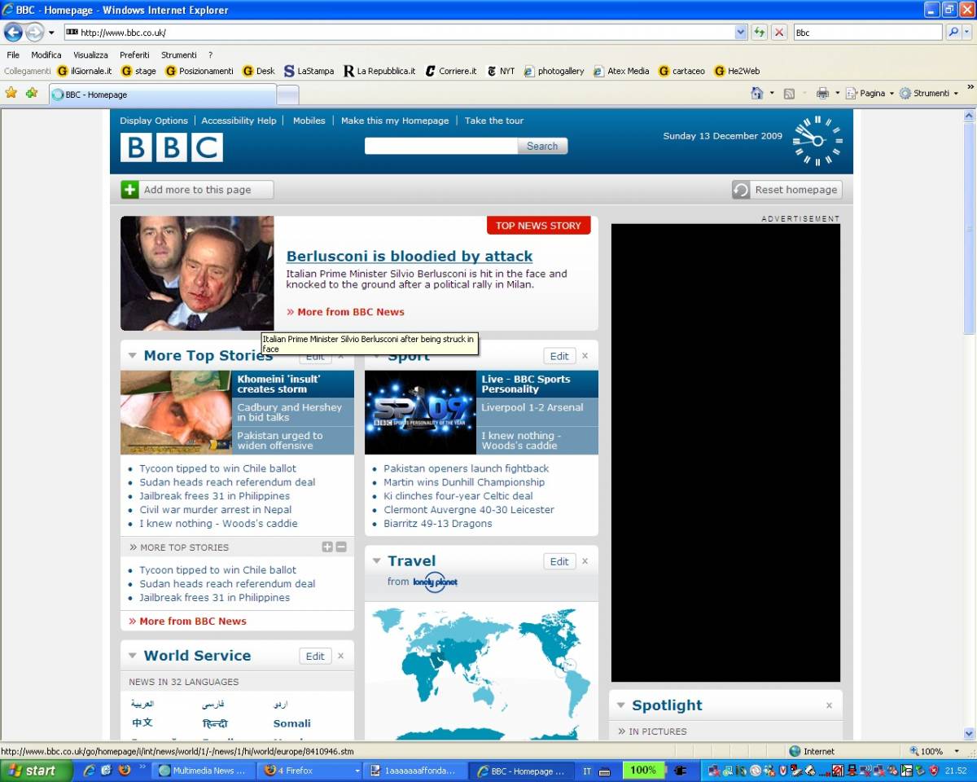The height and width of the screenshot is (782, 977).
Task: Click Edit on the Sport module
Action: tap(559, 356)
